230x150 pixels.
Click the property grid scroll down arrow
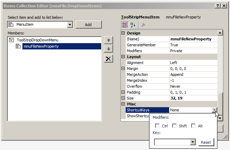[x=220, y=118]
